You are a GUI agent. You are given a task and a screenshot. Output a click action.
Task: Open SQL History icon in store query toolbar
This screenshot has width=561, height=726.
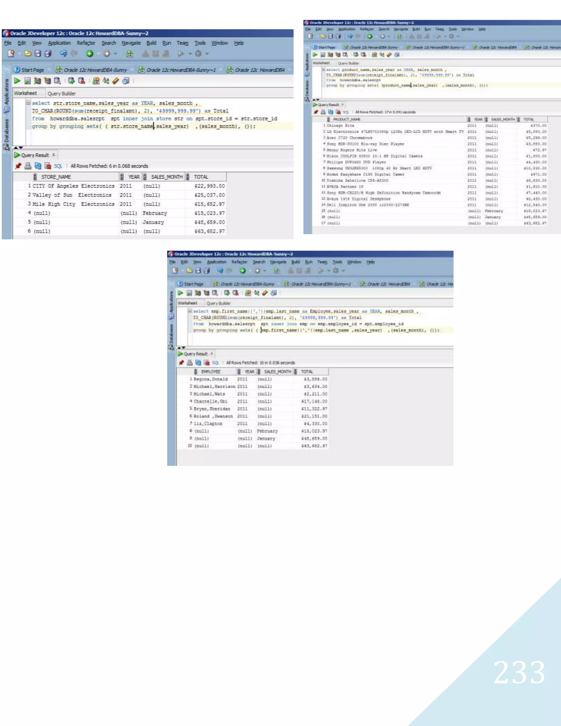pos(126,81)
